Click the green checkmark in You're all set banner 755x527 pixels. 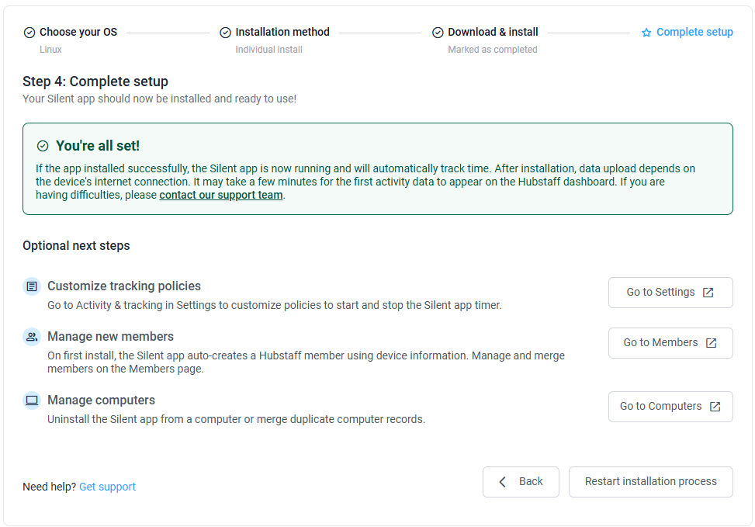pyautogui.click(x=43, y=146)
